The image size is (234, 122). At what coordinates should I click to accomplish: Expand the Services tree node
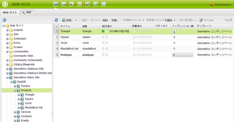click(15, 112)
